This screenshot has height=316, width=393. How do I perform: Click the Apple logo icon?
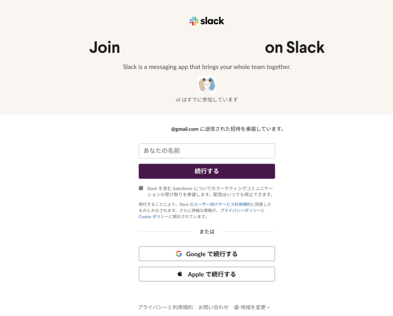(x=180, y=274)
